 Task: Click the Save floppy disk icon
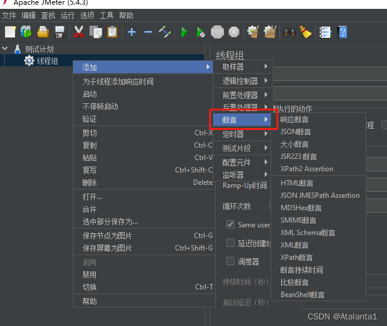coord(60,32)
